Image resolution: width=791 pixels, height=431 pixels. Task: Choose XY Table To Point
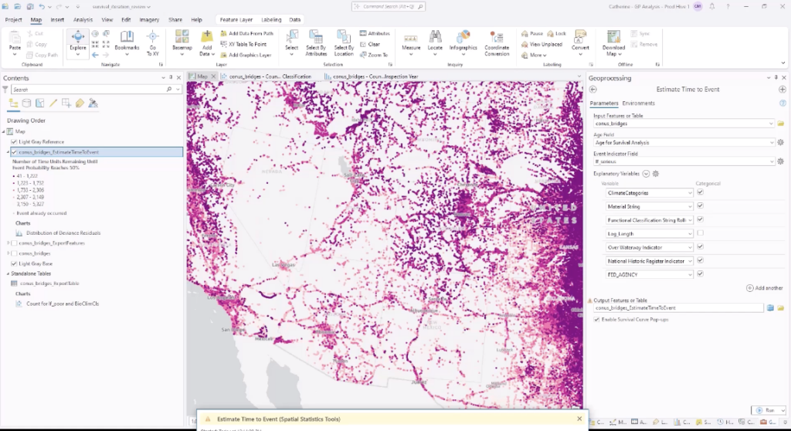point(243,44)
